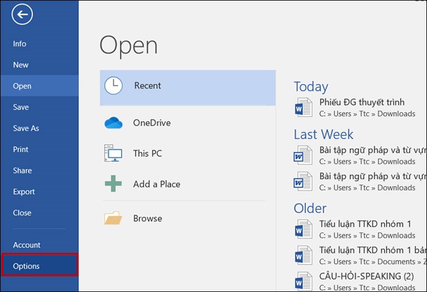Click the Browse folder icon
This screenshot has width=427, height=292.
pos(113,218)
